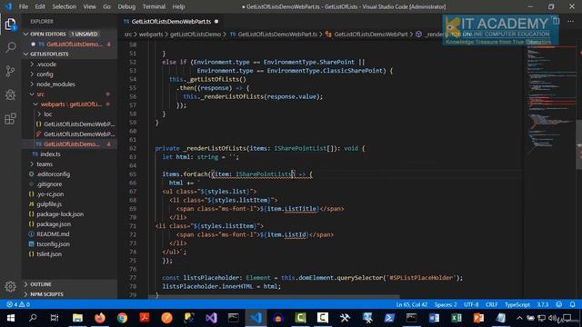Open the Edit menu

tap(40, 6)
